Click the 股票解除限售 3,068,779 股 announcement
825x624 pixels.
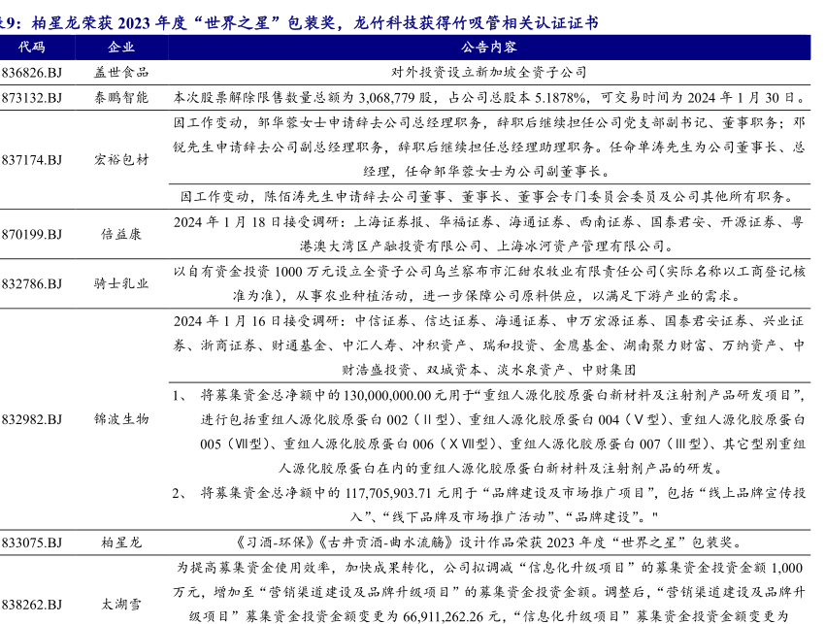(x=489, y=98)
